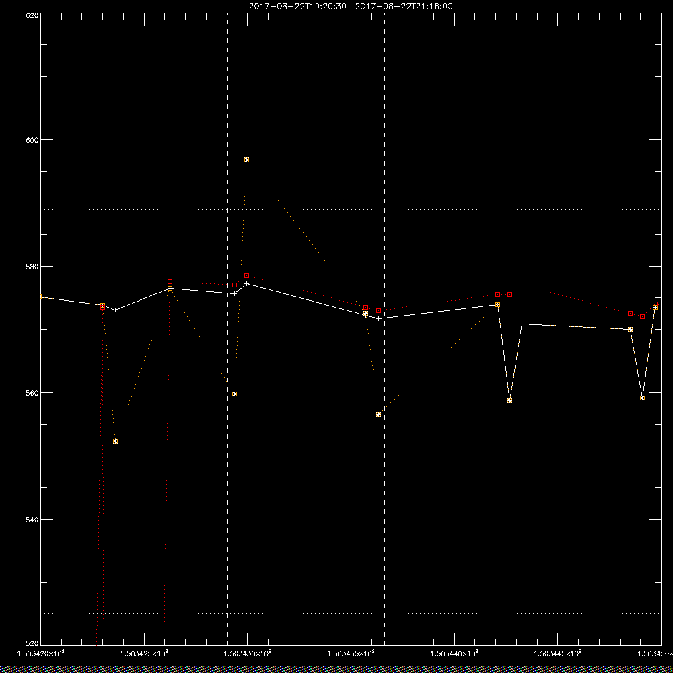Image resolution: width=673 pixels, height=673 pixels.
Task: Click the x-axis label 1.503440×10⁹
Action: (x=455, y=653)
